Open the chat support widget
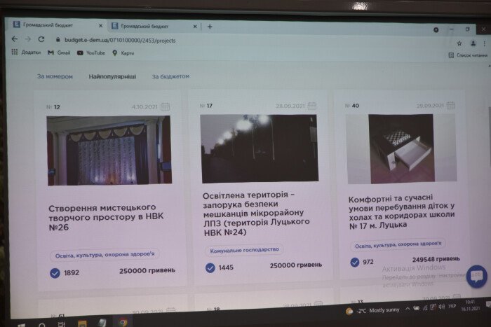Screen dimensions: 491x327 (476, 275)
